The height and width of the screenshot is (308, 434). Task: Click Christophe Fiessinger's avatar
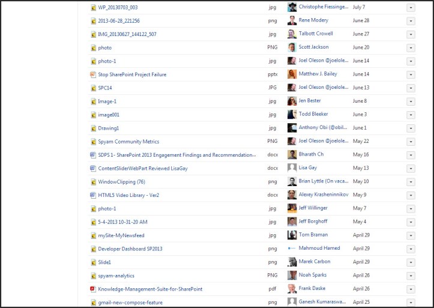tap(292, 7)
